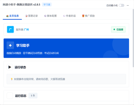Click the title 网课小助手-飘飘友情提供 v2.8.5

pyautogui.click(x=21, y=4)
